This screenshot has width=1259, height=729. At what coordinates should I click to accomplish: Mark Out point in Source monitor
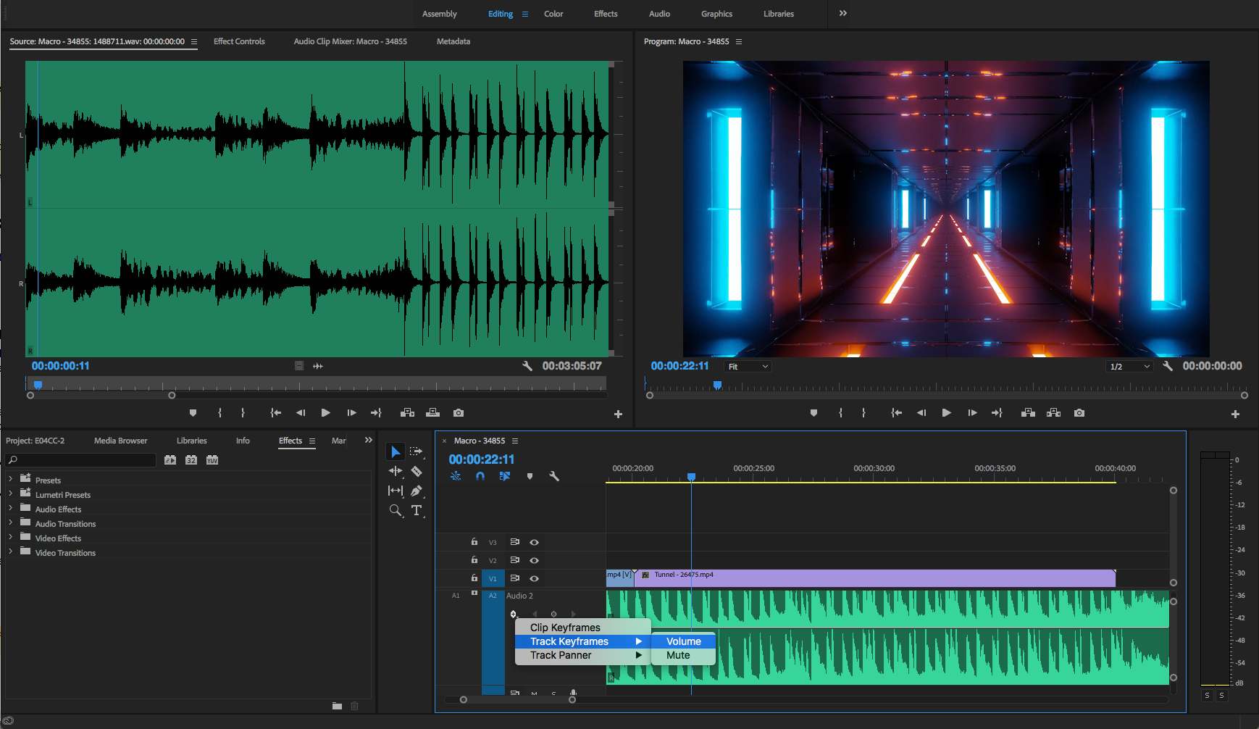(243, 413)
